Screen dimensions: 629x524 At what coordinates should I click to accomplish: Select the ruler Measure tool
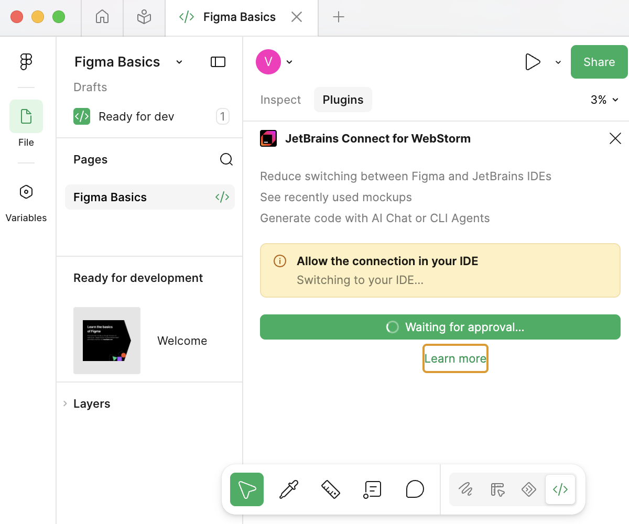(331, 489)
